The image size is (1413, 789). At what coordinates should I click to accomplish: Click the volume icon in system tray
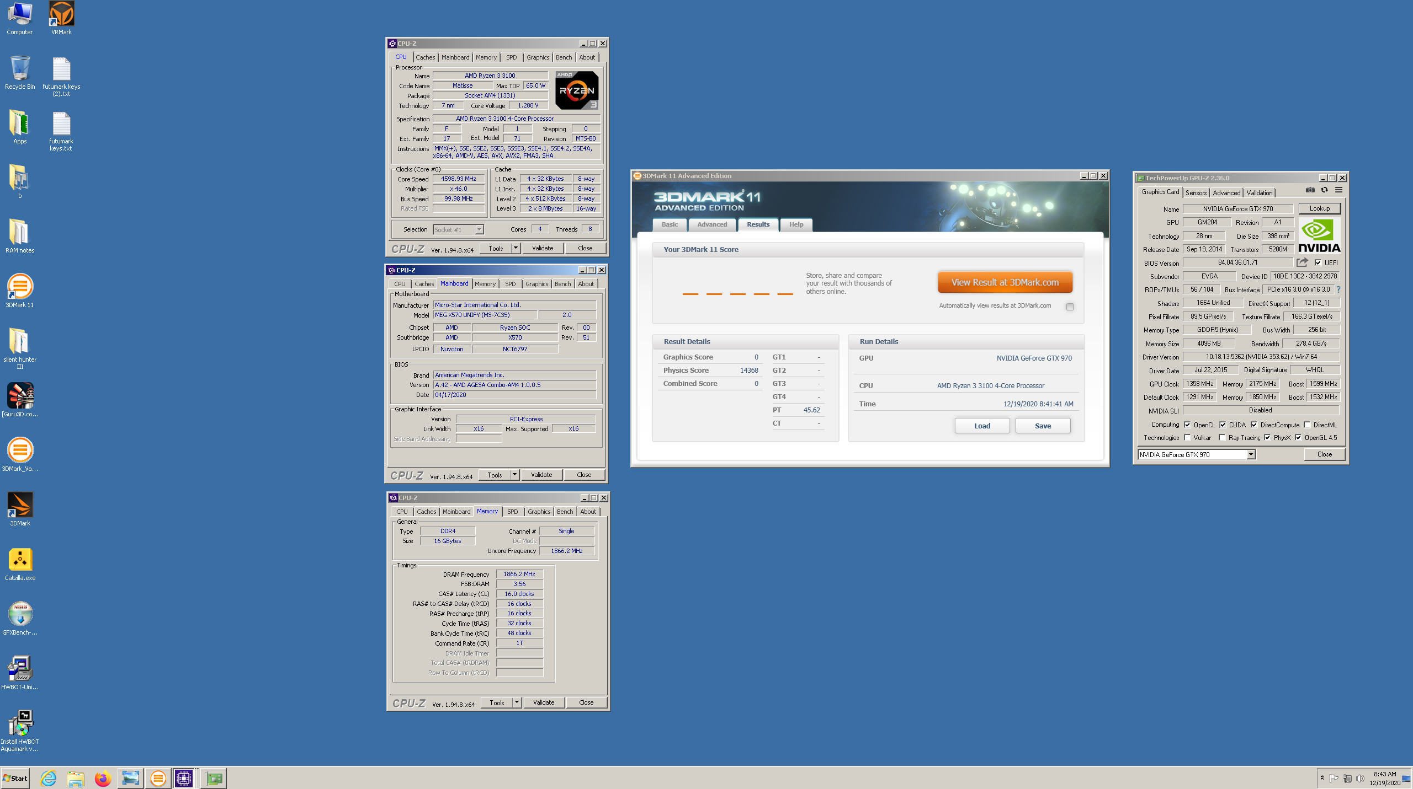(x=1360, y=779)
